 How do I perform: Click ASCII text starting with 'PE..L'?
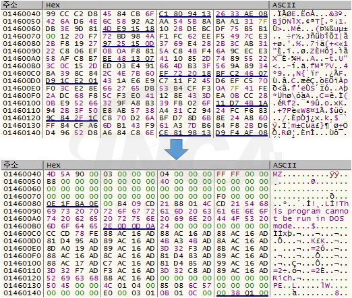point(310,286)
